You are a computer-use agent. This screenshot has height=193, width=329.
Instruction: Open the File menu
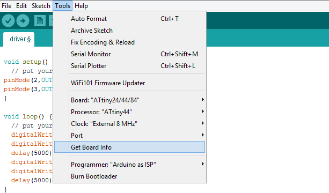point(6,6)
